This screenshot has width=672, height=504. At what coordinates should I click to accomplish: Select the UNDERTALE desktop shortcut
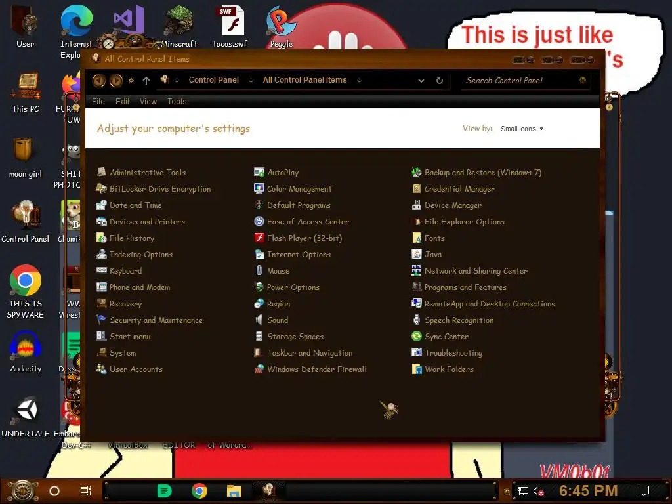click(26, 417)
